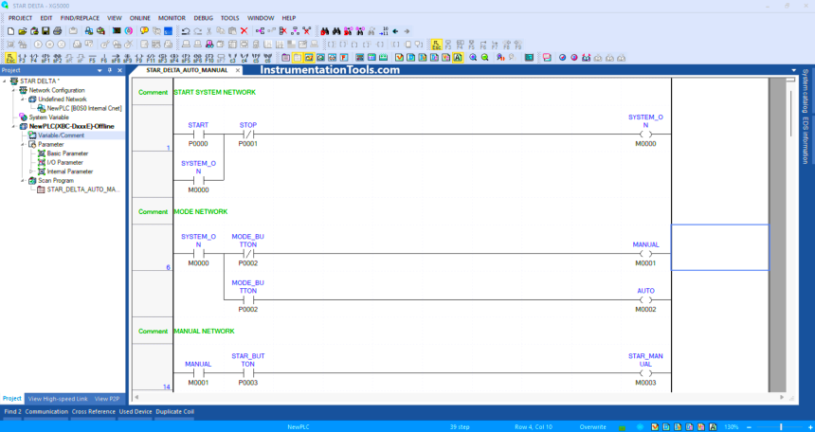The height and width of the screenshot is (432, 815).
Task: Expand the Internal Parameter tree node
Action: (32, 171)
